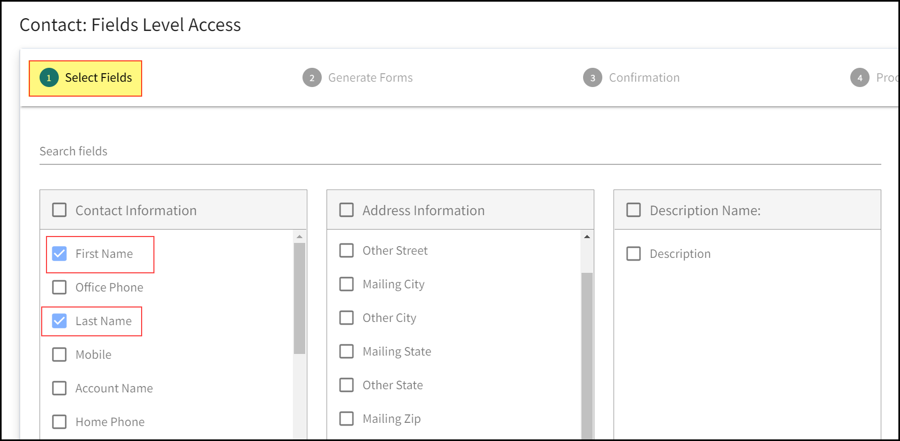Click the step 2 Generate Forms circle icon
Image resolution: width=900 pixels, height=441 pixels.
click(x=312, y=78)
